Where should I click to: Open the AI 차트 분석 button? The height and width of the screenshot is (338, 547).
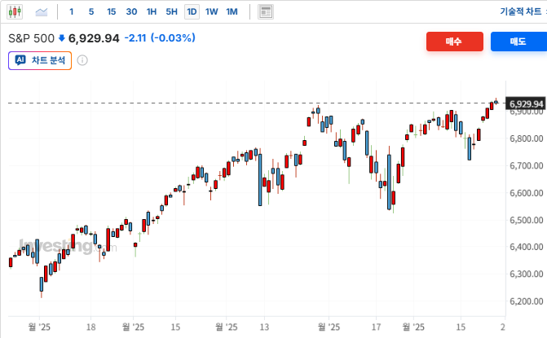click(40, 60)
